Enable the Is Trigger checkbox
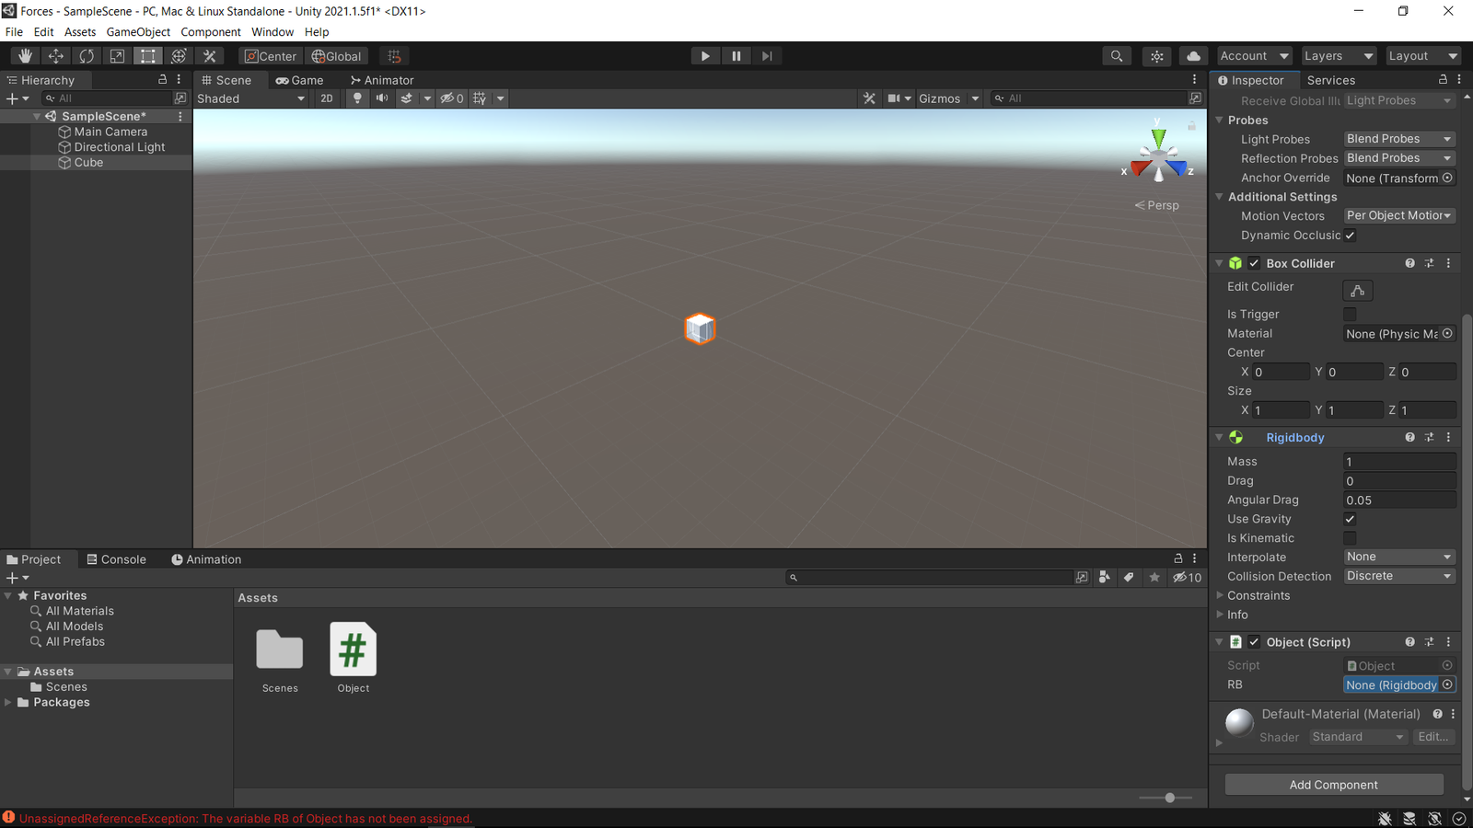 (1350, 315)
